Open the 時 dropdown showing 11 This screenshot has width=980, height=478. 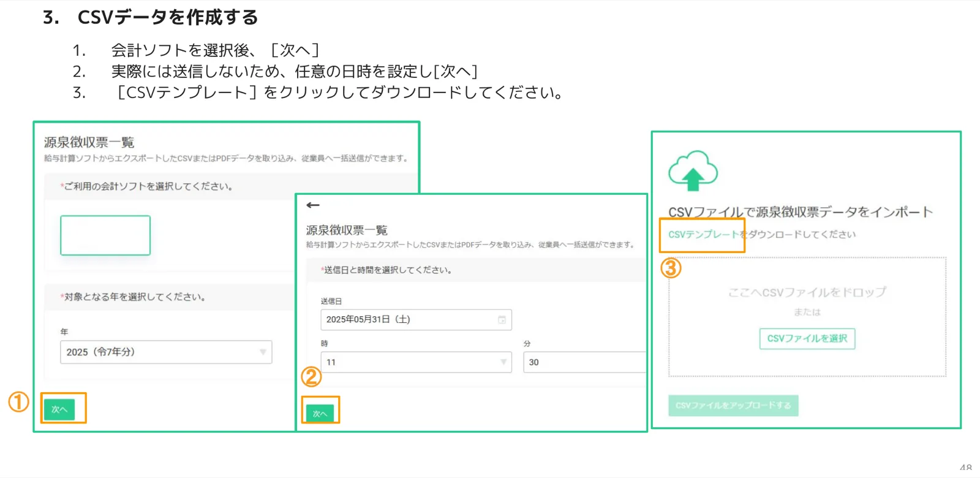pyautogui.click(x=416, y=362)
